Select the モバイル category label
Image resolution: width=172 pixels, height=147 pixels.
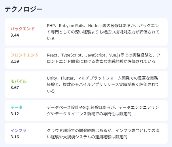18,81
